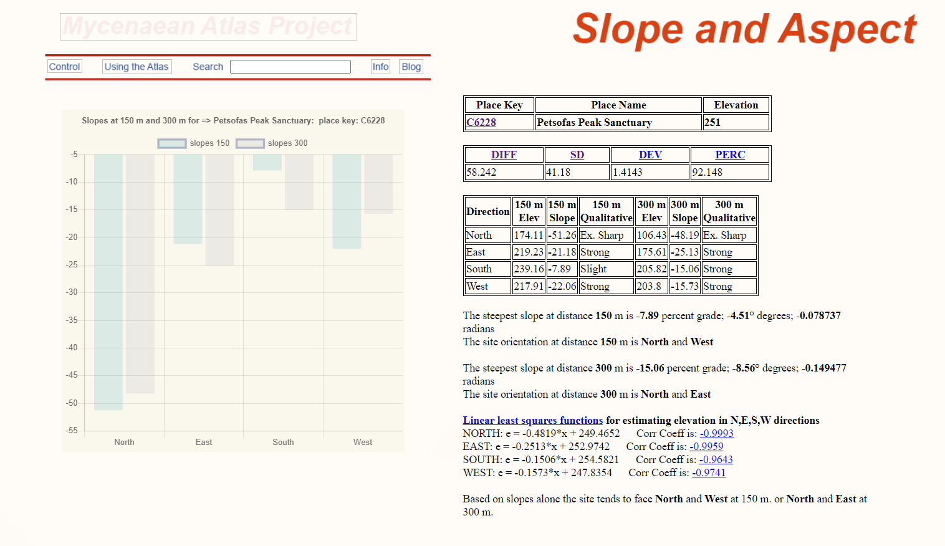Open the Control menu link

coord(64,67)
